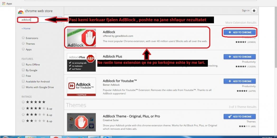
Task: Choose three stars & up rating
Action: click(23, 115)
